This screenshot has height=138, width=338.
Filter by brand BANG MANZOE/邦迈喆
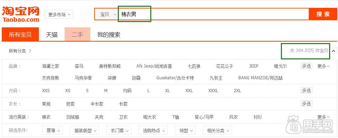[x=261, y=78]
